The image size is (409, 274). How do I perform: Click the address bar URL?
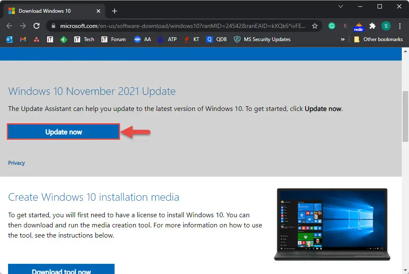coord(182,26)
